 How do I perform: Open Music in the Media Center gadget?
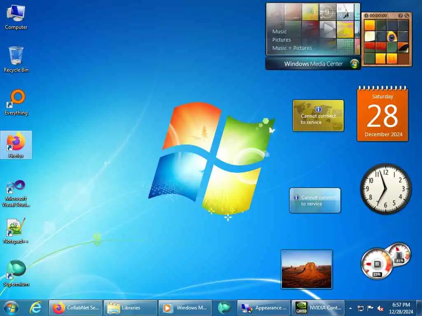tap(279, 31)
